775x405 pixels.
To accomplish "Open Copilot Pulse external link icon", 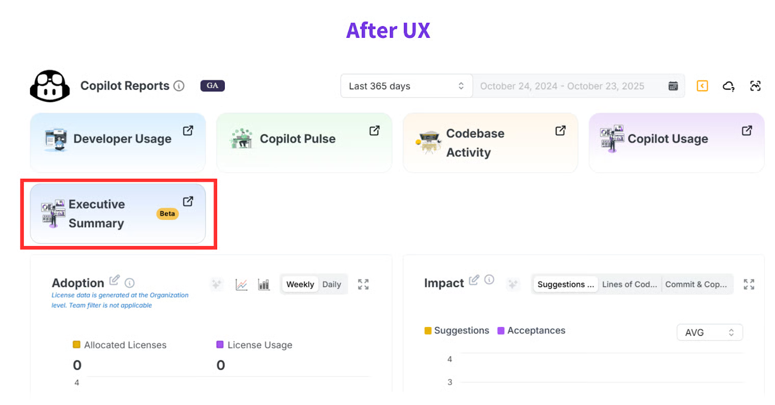I will tap(374, 131).
